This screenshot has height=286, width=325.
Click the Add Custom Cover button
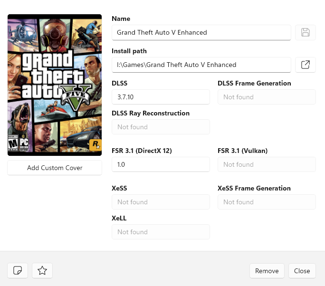tap(55, 168)
